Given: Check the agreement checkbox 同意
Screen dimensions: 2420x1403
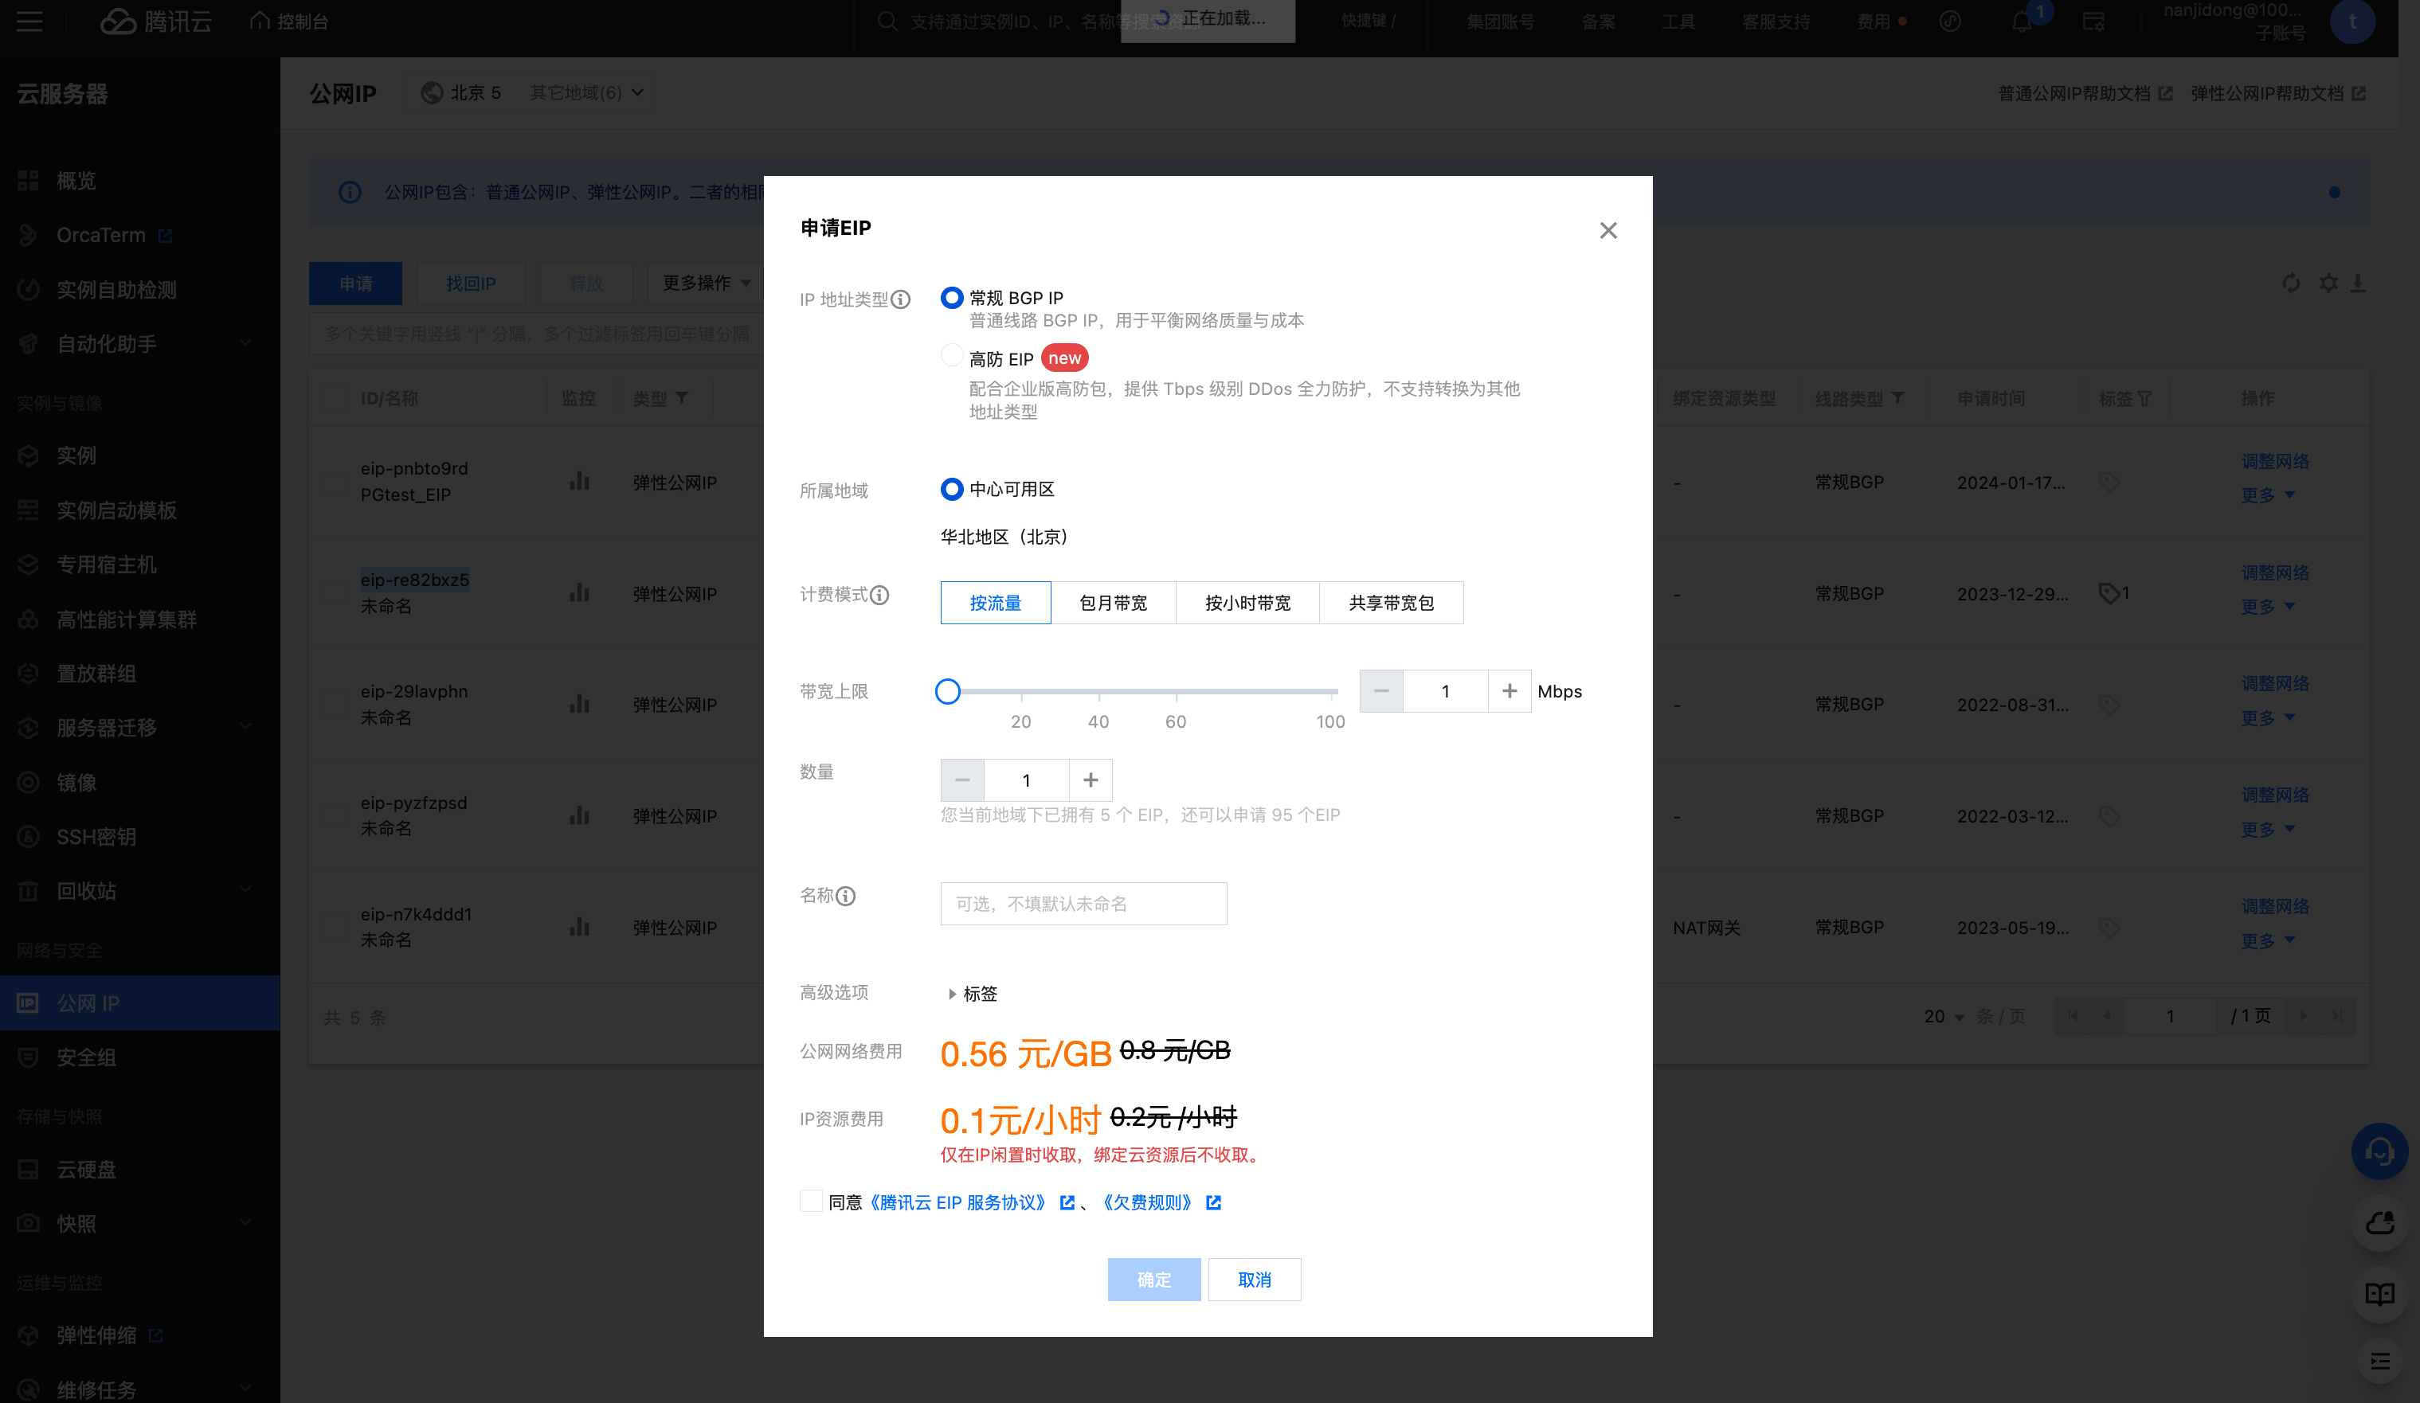Looking at the screenshot, I should click(x=810, y=1202).
